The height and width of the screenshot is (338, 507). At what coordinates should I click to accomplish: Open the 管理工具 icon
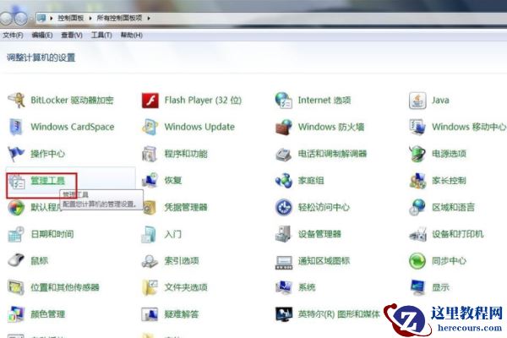pyautogui.click(x=17, y=182)
